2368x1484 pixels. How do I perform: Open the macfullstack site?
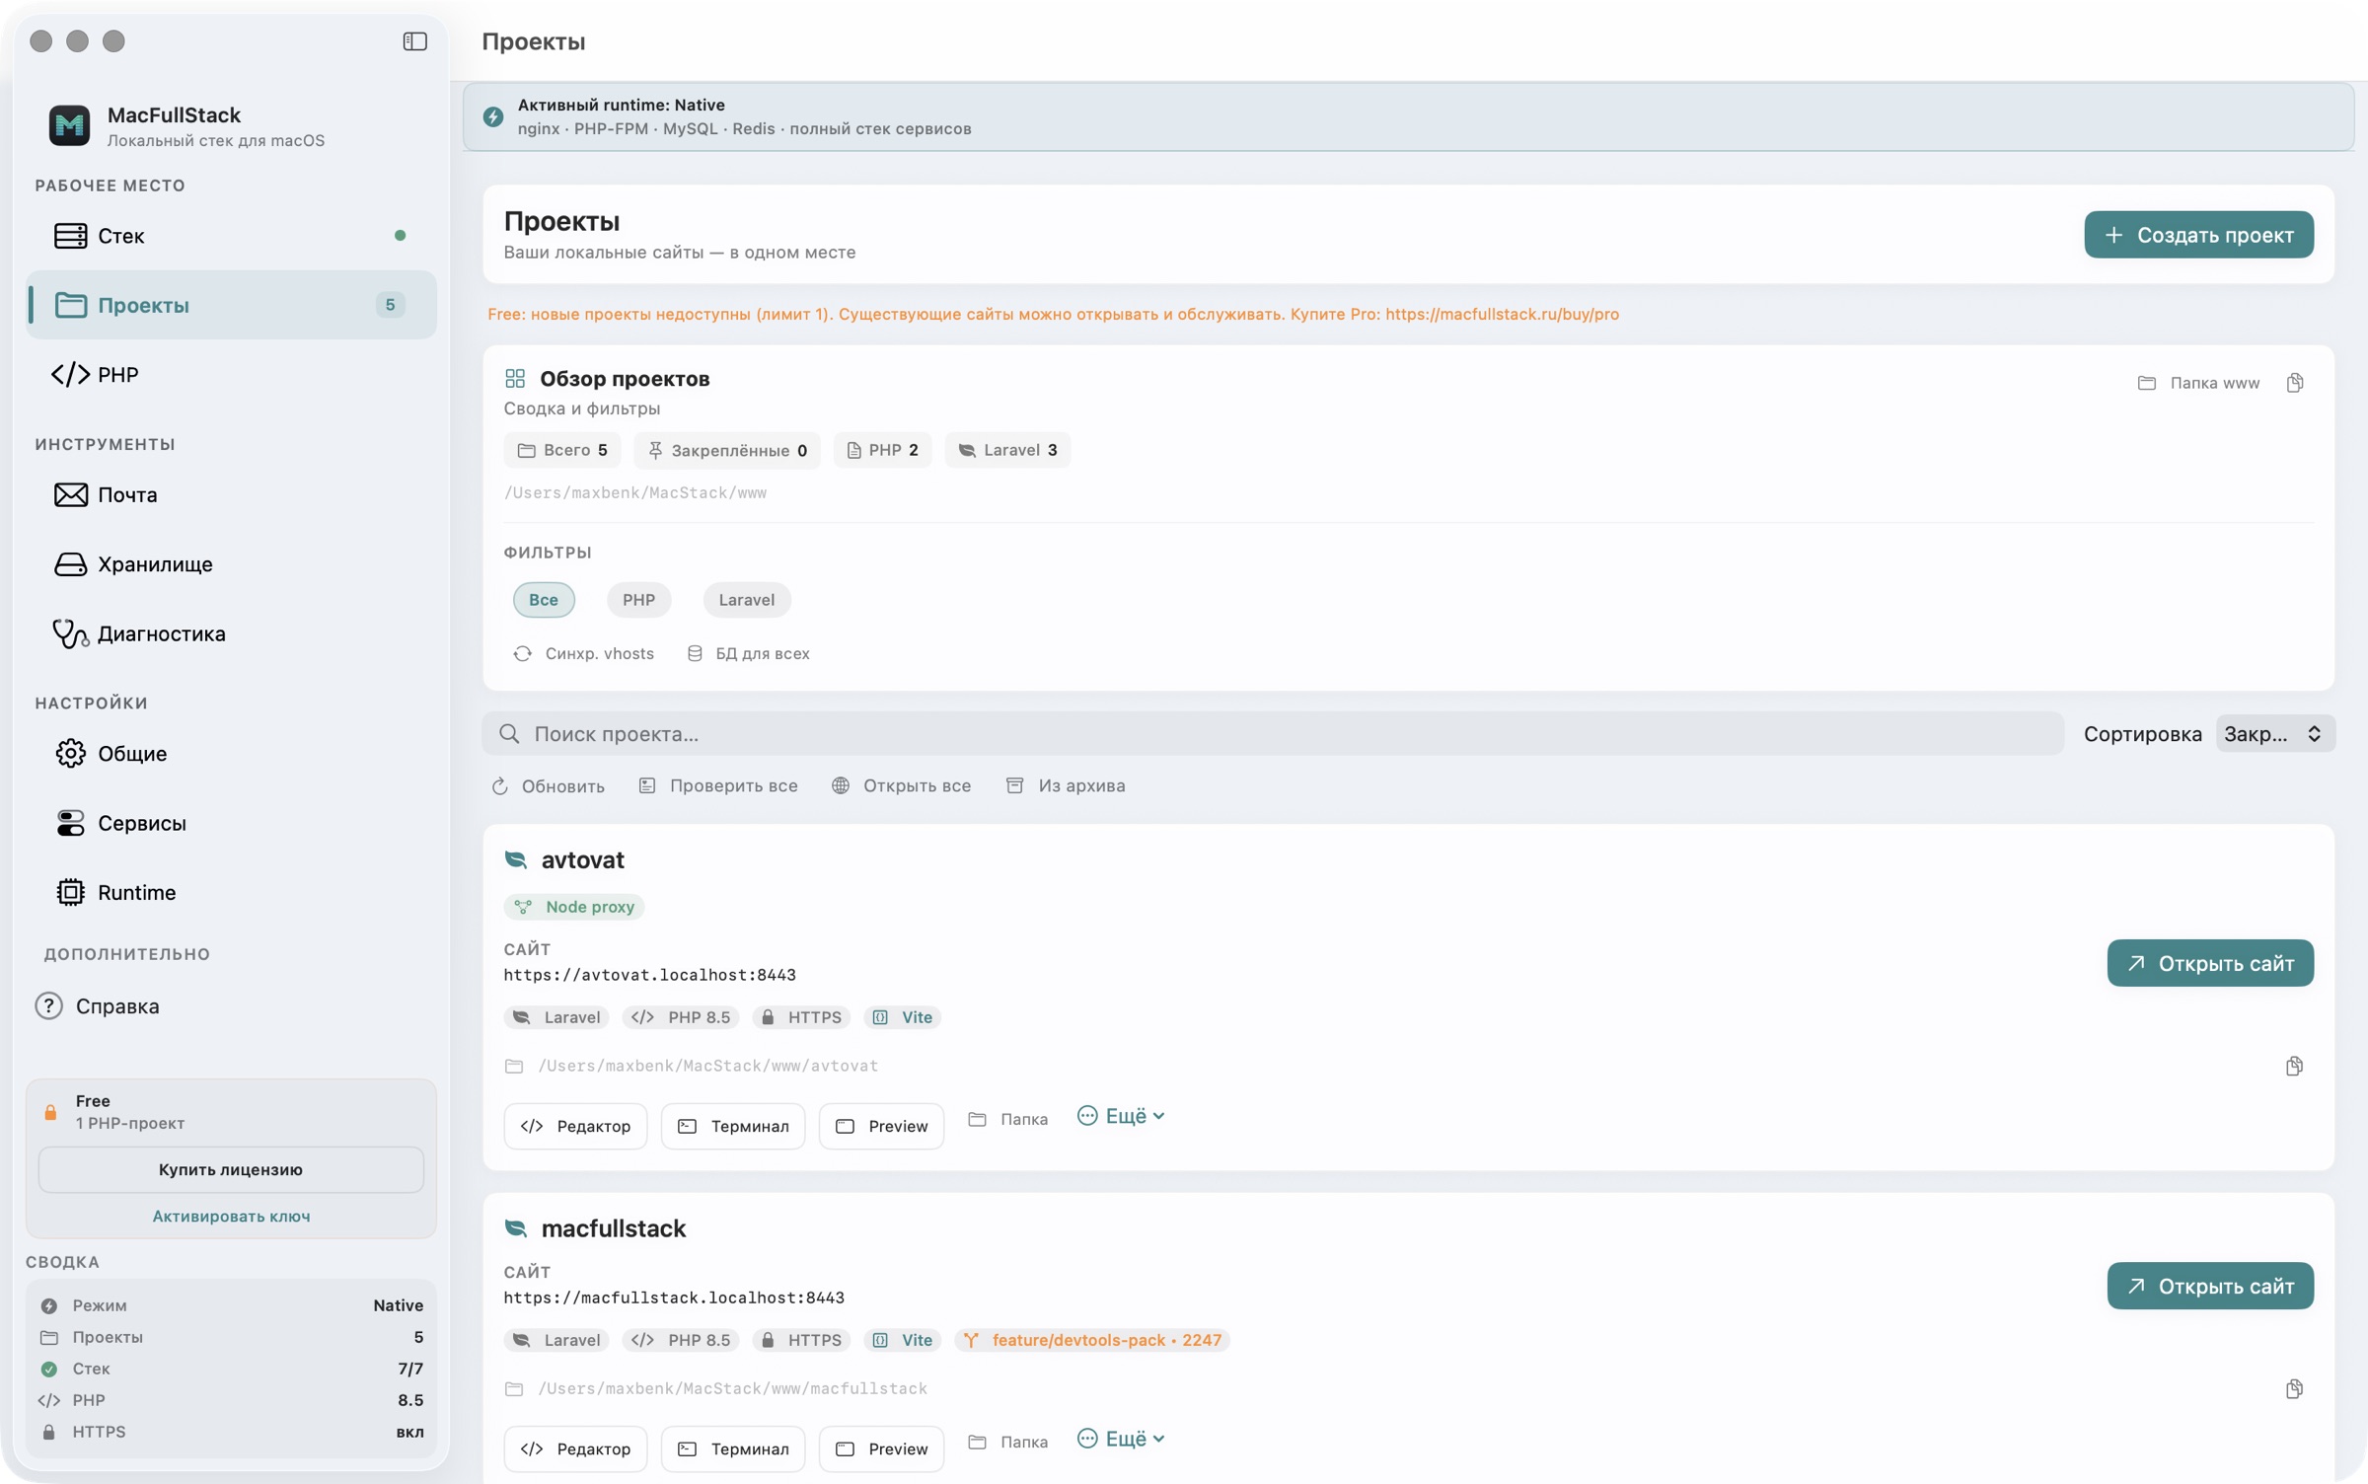point(2210,1287)
